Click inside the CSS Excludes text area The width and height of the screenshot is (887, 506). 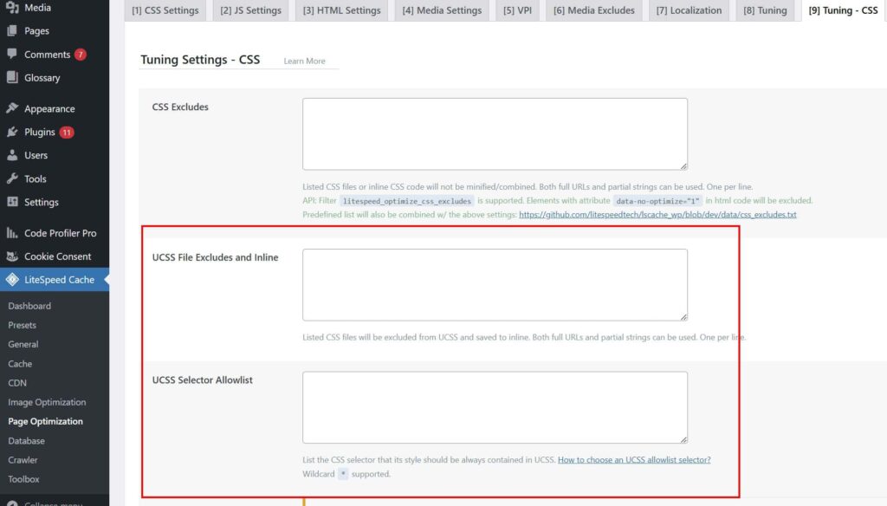pos(495,133)
